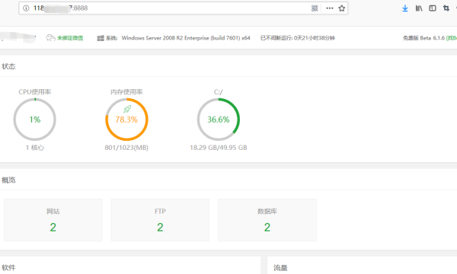Click the 18.29 GB/49.95 GB disk value
The width and height of the screenshot is (457, 274).
(219, 148)
